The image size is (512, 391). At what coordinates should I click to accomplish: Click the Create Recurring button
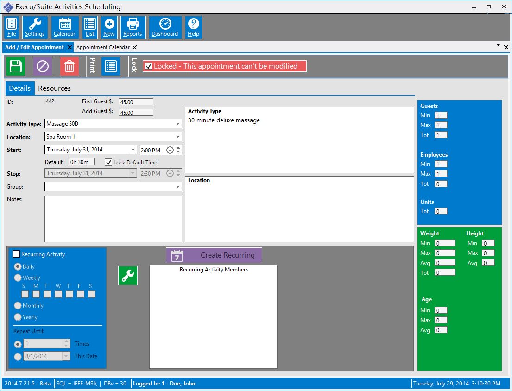(x=214, y=255)
